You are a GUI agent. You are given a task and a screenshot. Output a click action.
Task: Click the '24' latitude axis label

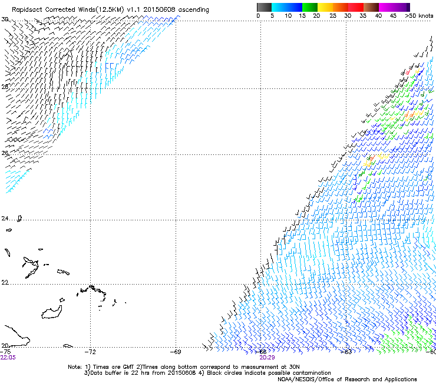click(5, 219)
